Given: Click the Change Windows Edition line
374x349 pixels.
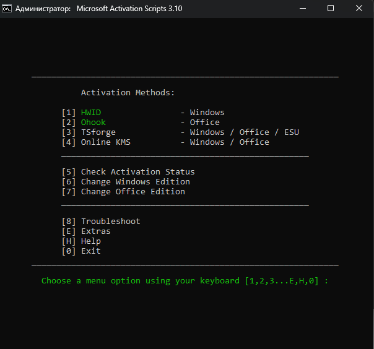Looking at the screenshot, I should coord(126,182).
